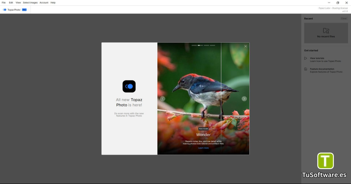Open the File menu
The height and width of the screenshot is (184, 351).
(4, 3)
